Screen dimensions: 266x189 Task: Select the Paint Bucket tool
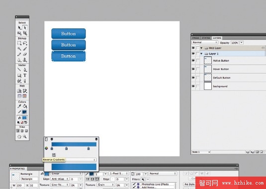point(25,106)
